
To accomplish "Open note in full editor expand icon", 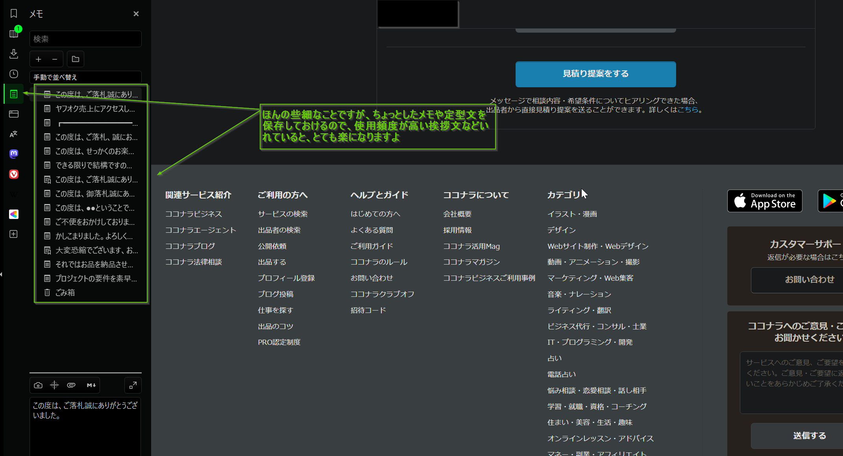I will pos(133,385).
